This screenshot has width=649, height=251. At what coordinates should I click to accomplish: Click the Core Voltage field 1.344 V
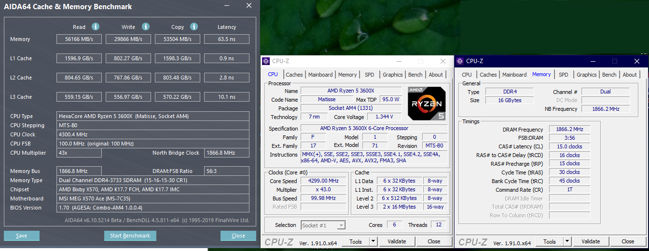pyautogui.click(x=385, y=117)
